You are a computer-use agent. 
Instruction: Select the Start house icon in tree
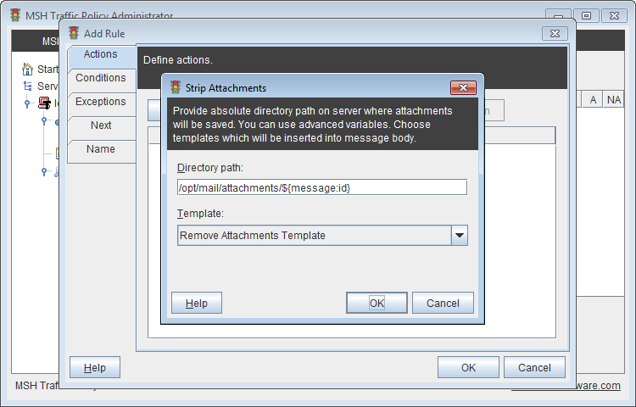point(27,69)
